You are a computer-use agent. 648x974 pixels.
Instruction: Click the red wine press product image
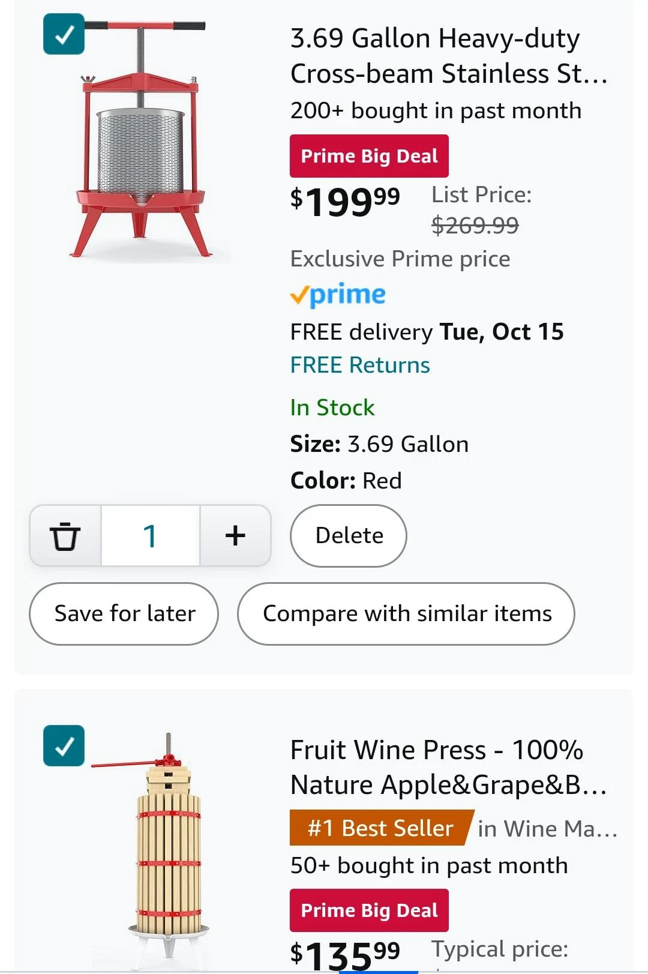147,138
